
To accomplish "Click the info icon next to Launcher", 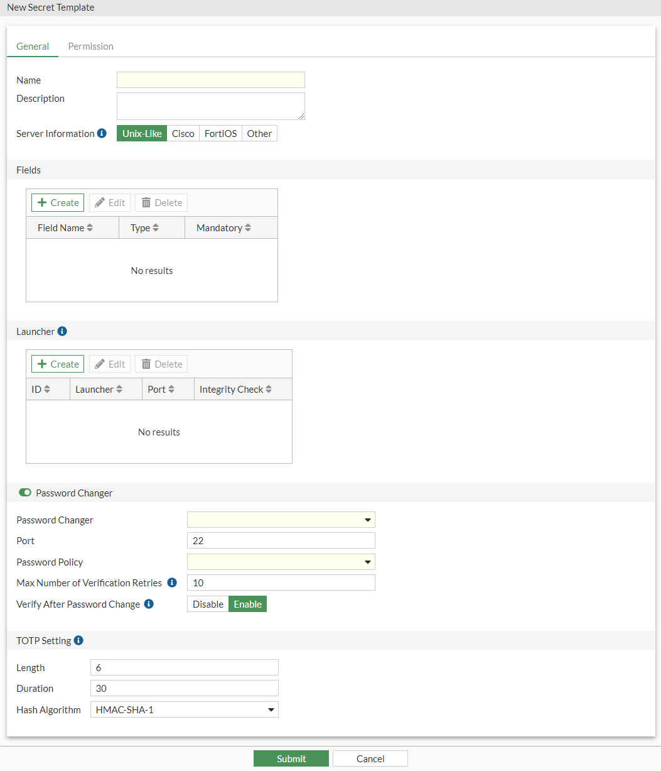I will [x=62, y=331].
